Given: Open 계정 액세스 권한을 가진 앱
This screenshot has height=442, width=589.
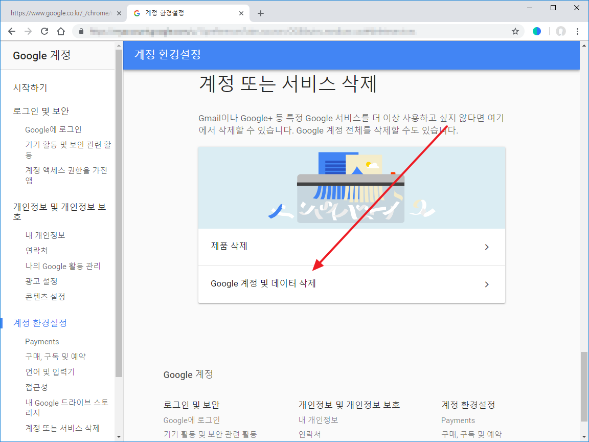Looking at the screenshot, I should tap(66, 175).
